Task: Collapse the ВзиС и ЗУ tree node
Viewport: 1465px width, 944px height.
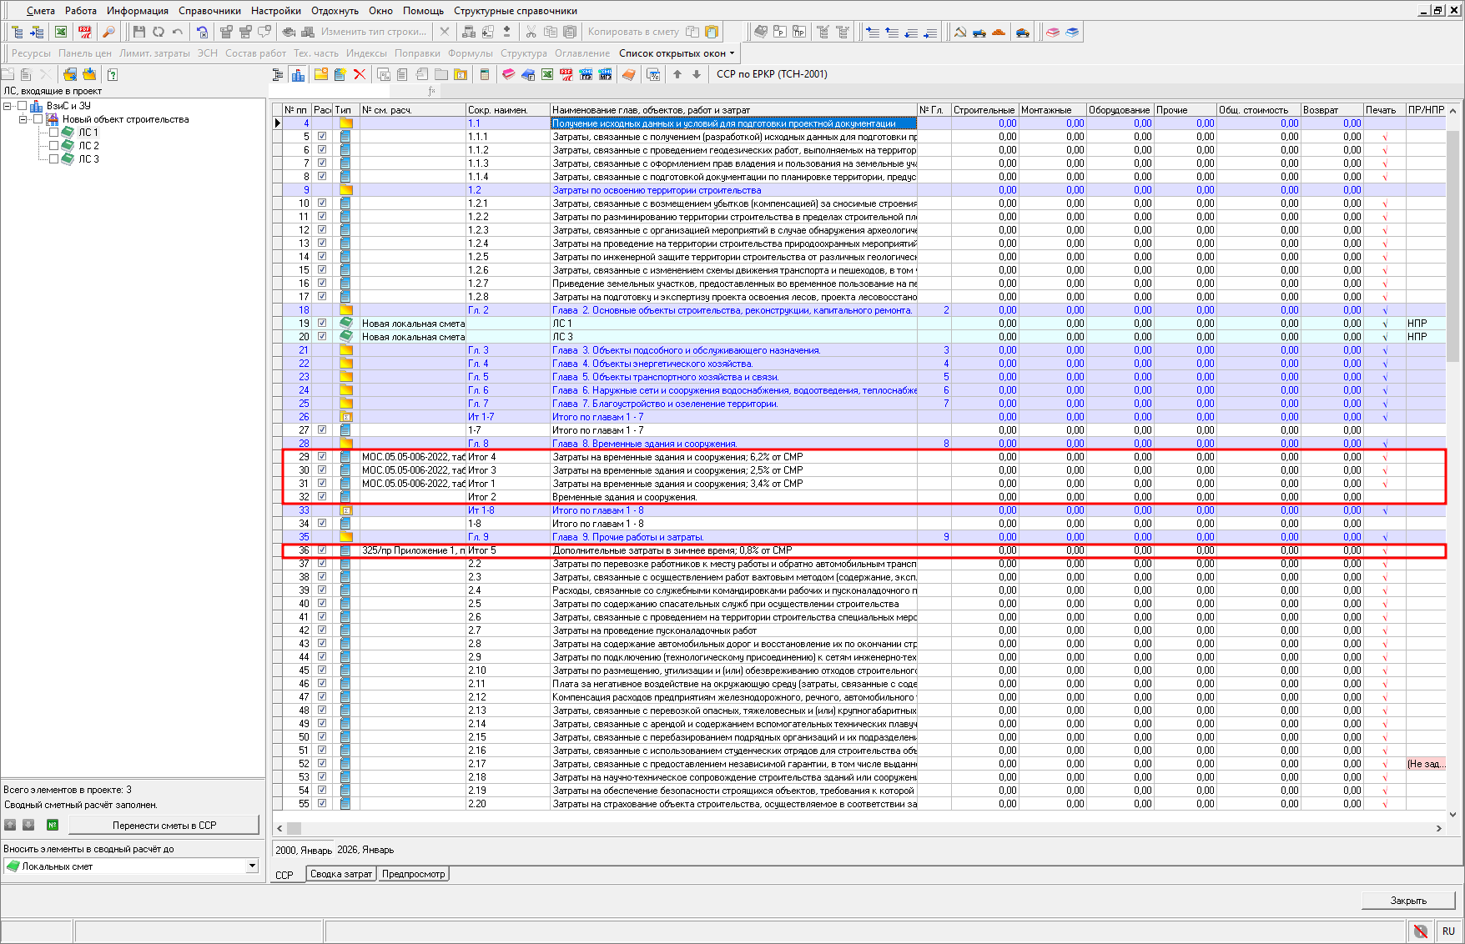Action: click(8, 106)
